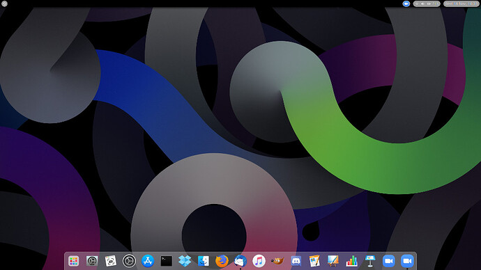Launch Terminal from the dock
The width and height of the screenshot is (481, 270).
(167, 261)
